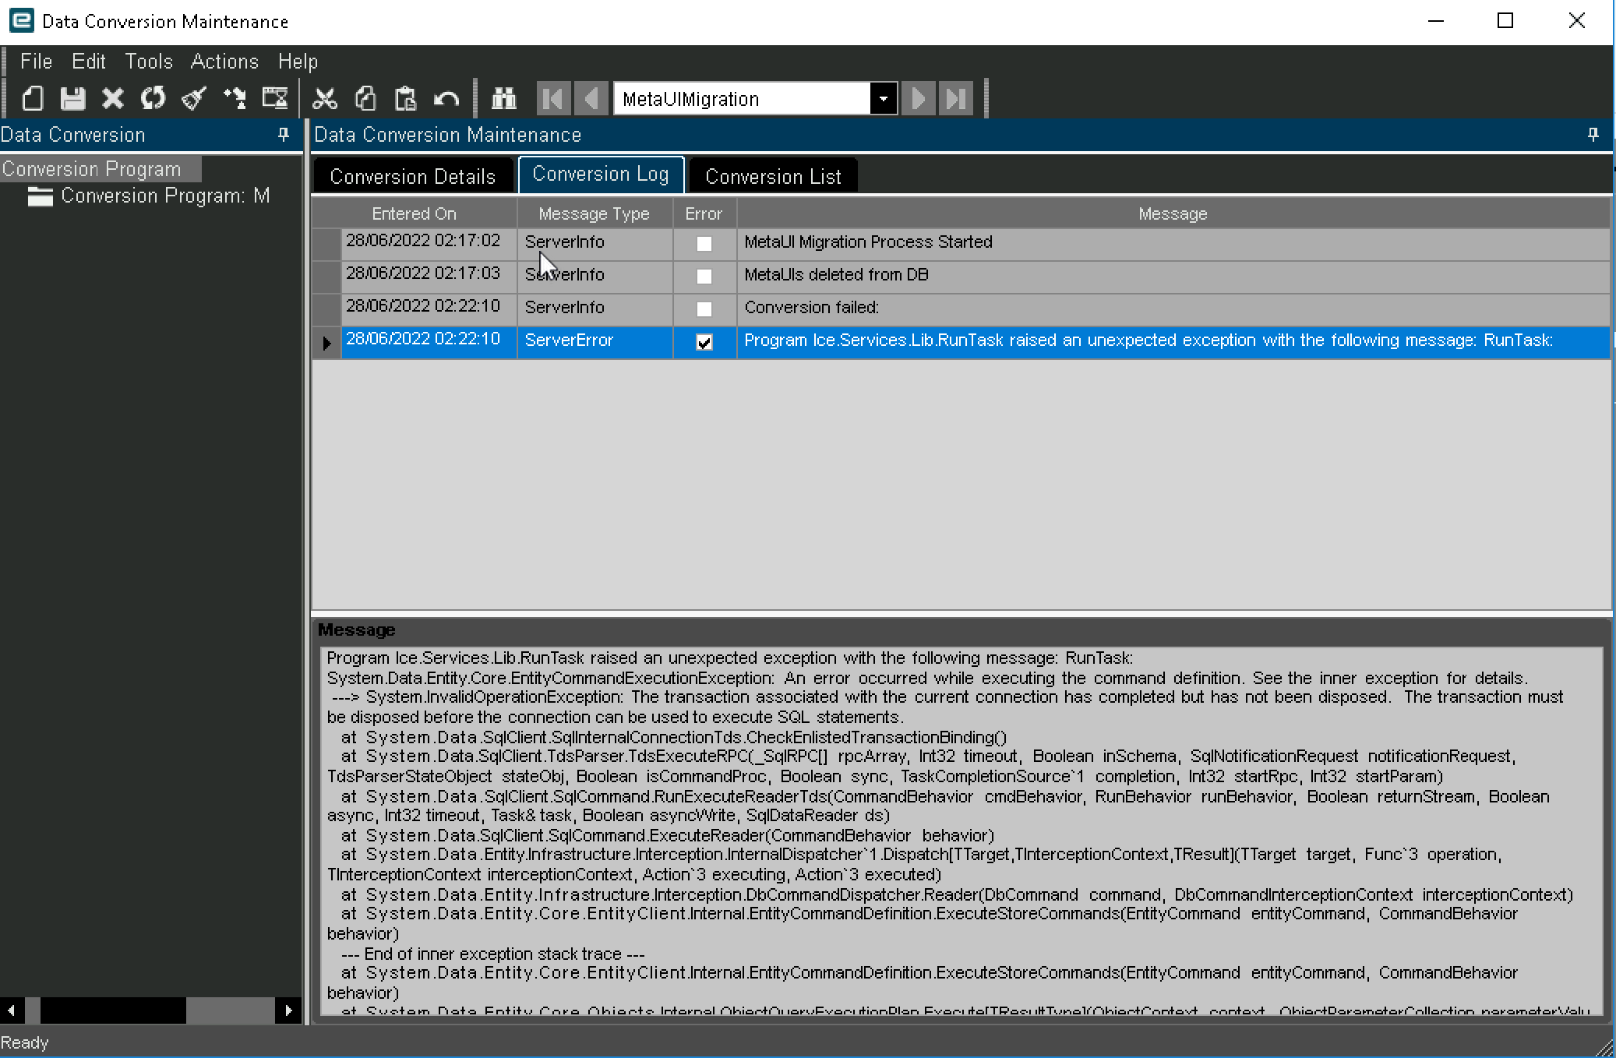Image resolution: width=1616 pixels, height=1058 pixels.
Task: Delete the current record using the X icon
Action: tap(112, 98)
